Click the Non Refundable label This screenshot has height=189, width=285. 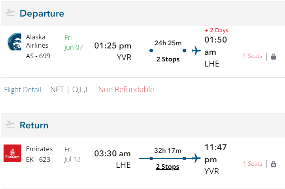click(126, 89)
